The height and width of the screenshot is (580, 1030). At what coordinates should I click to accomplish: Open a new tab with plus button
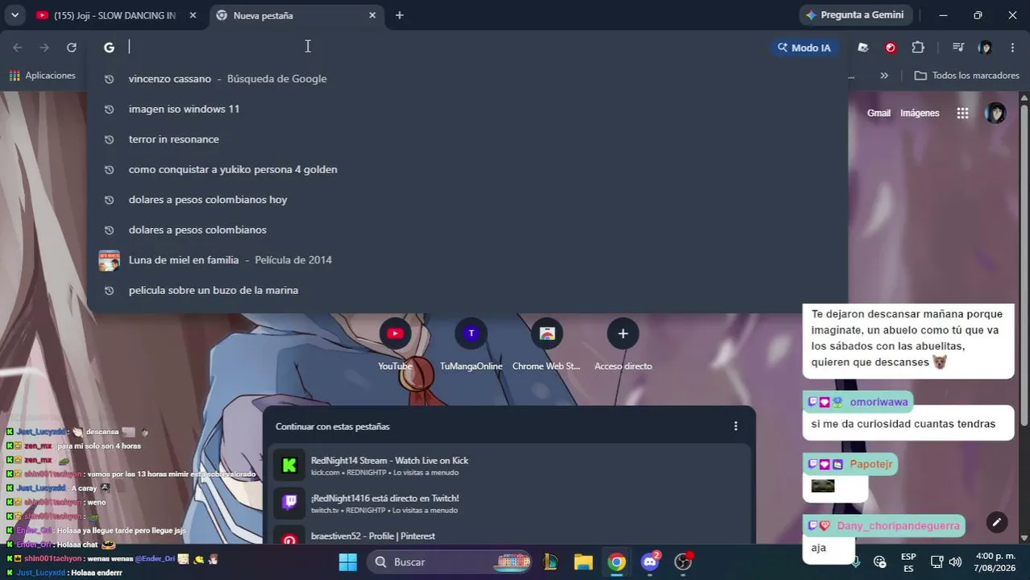399,15
